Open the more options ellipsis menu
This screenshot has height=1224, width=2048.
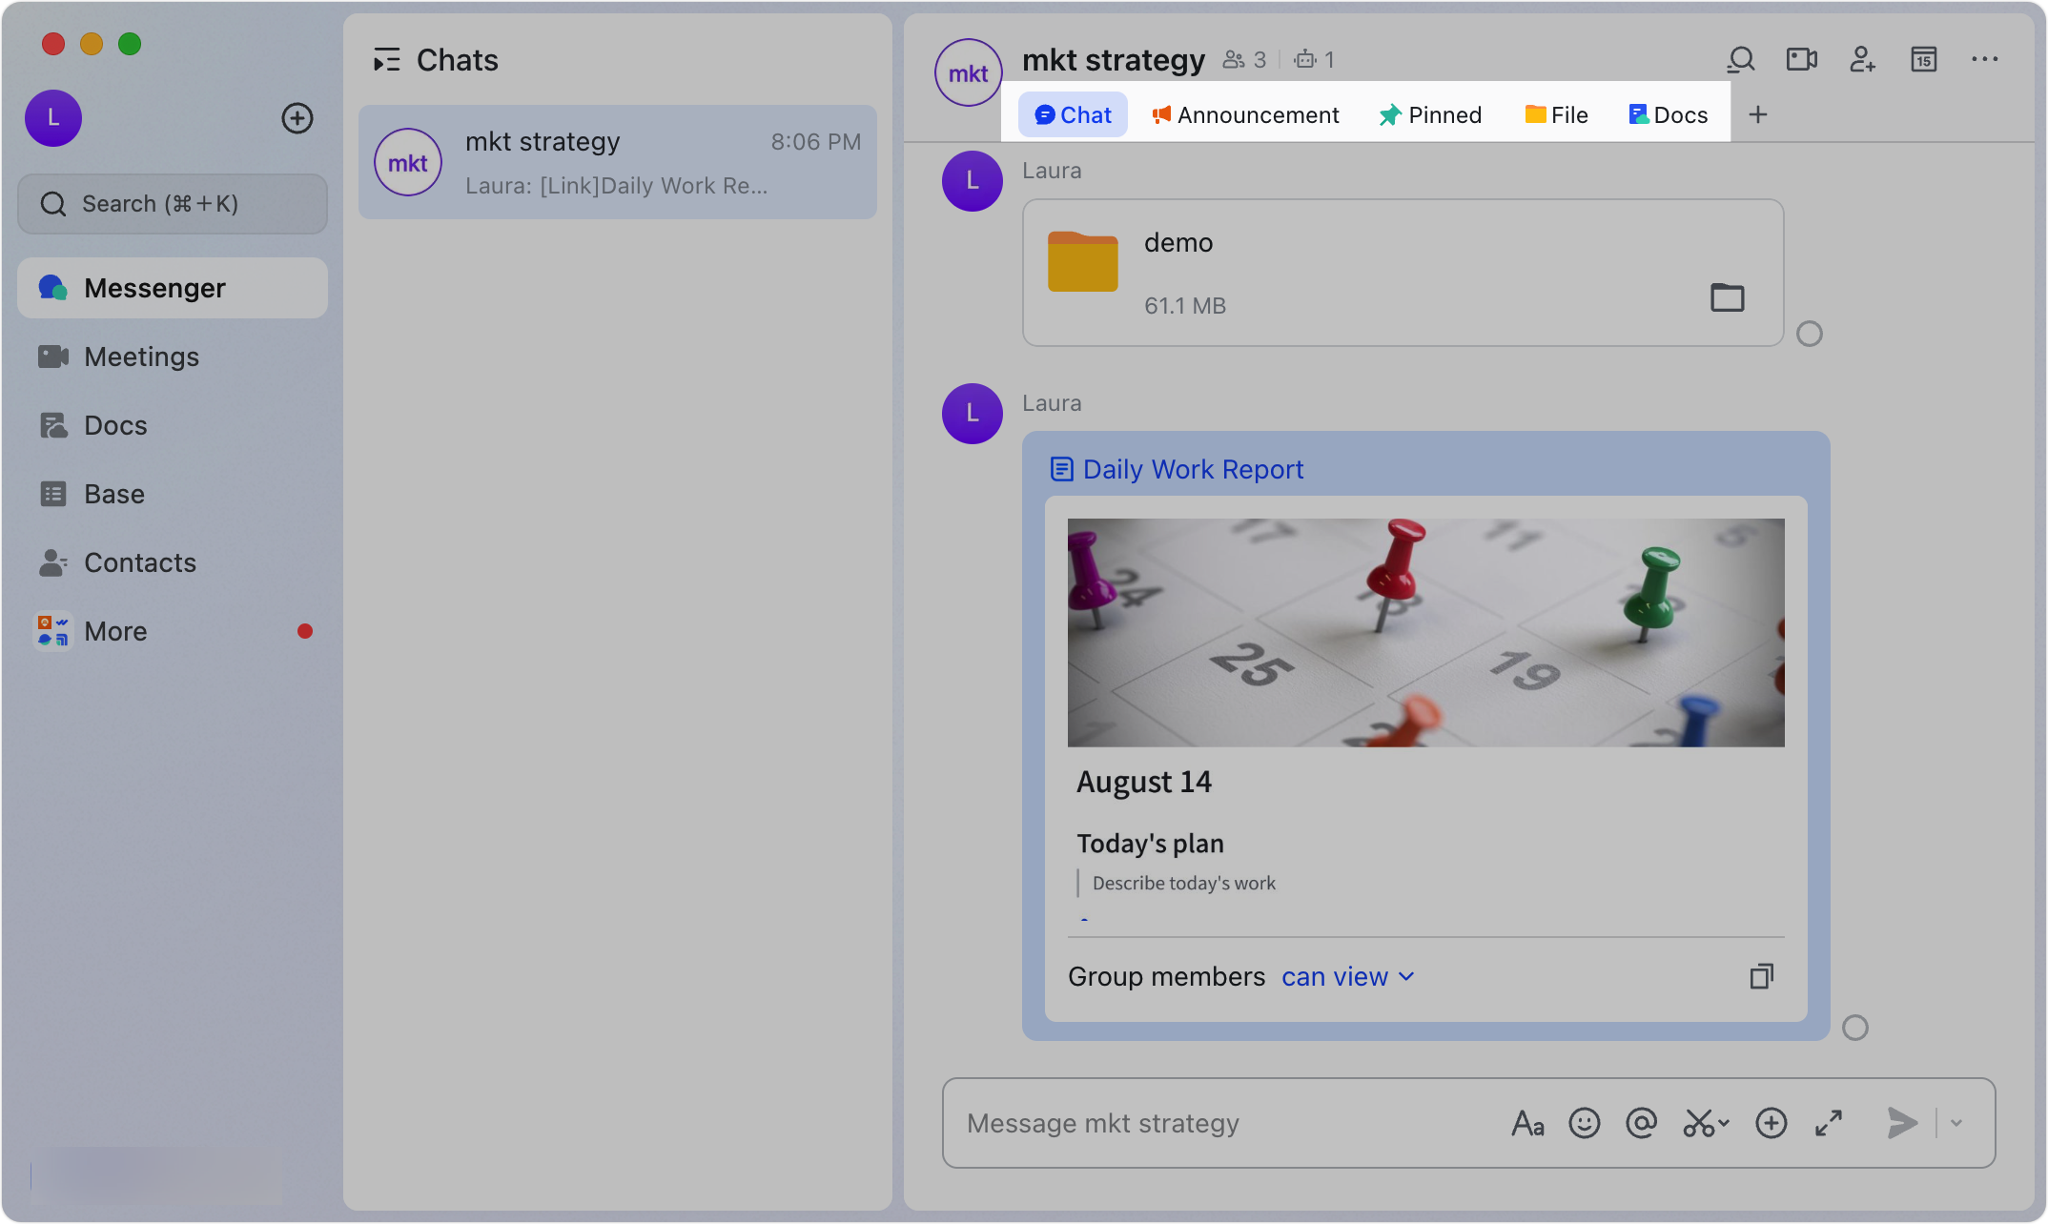pyautogui.click(x=1984, y=59)
